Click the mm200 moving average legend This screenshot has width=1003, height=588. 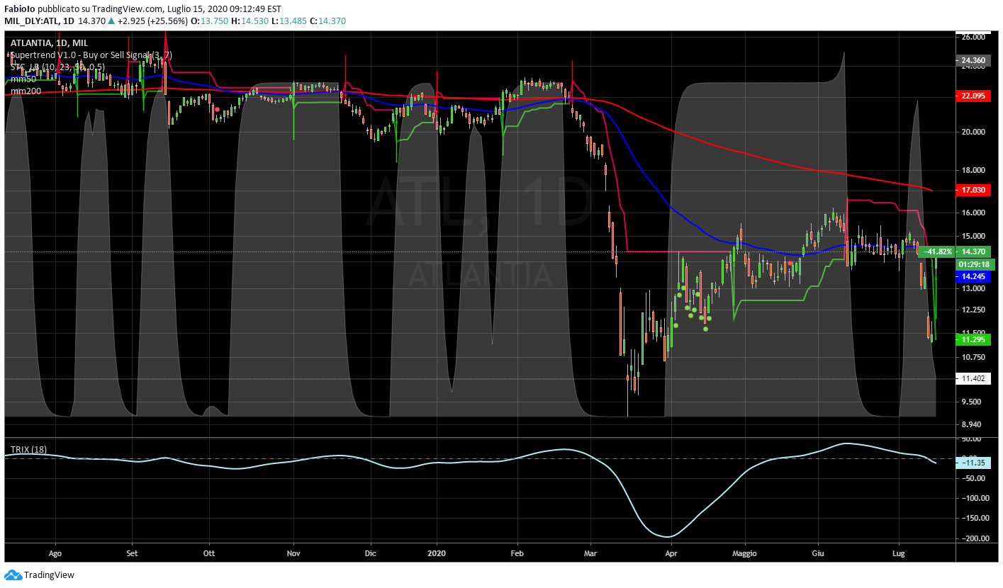click(25, 91)
